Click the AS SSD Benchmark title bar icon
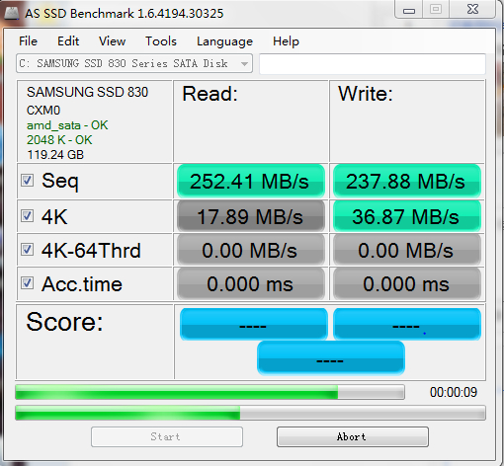 click(x=12, y=14)
